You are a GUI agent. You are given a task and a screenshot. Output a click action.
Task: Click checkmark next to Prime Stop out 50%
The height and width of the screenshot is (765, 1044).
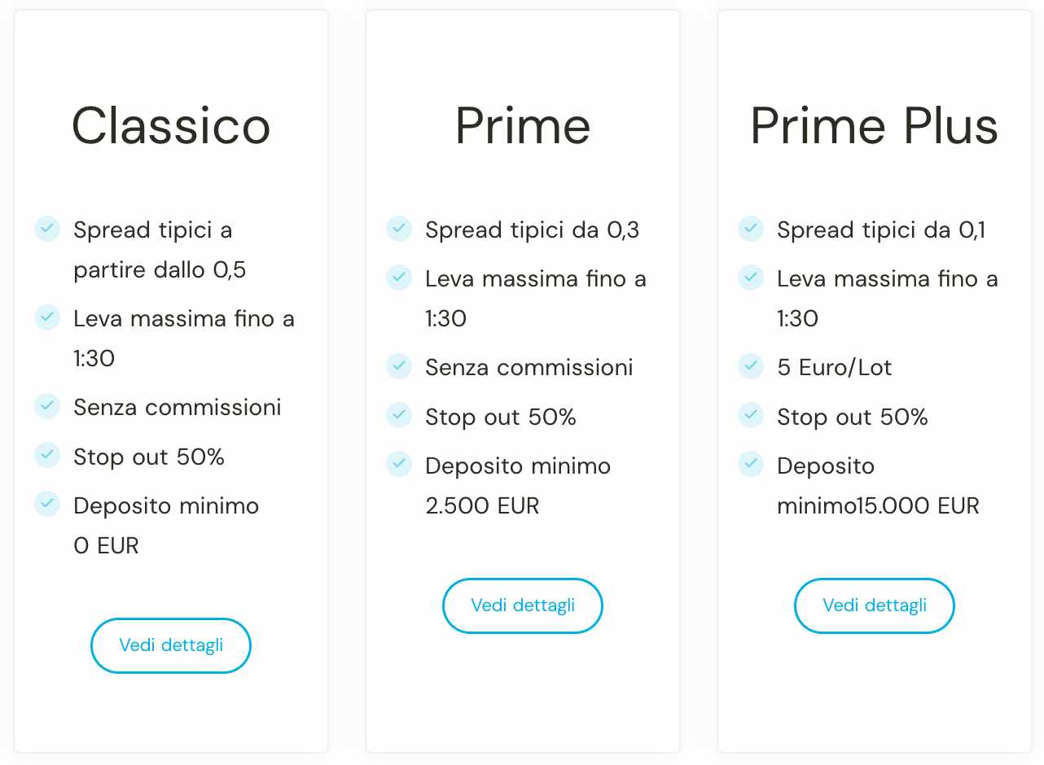pos(399,416)
